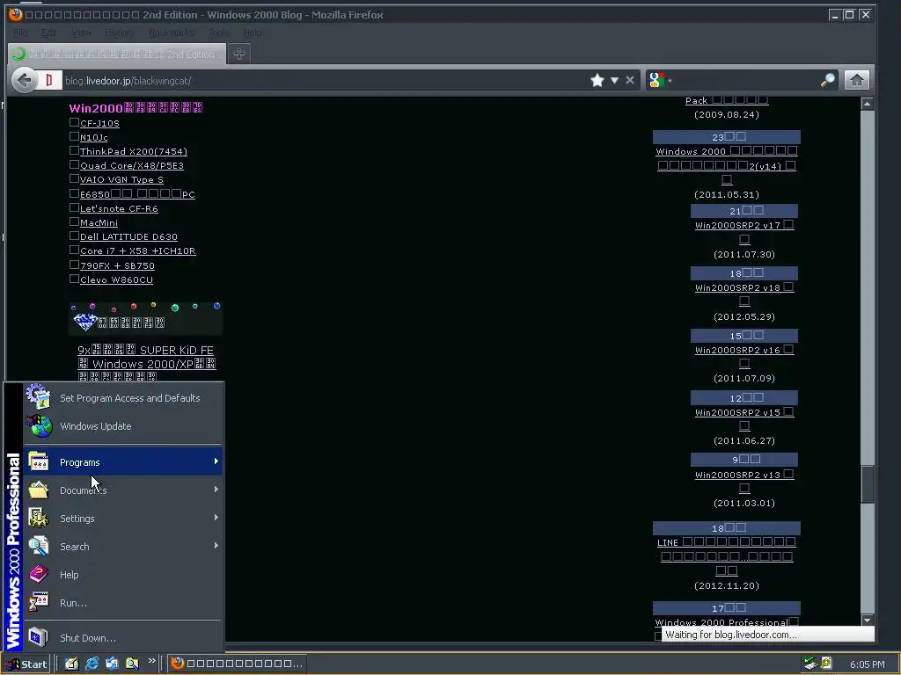This screenshot has height=675, width=901.
Task: Launch Internet Explorer from quick launch
Action: point(92,664)
